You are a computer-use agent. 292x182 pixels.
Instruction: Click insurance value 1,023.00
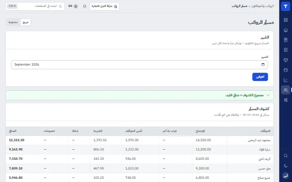pos(132,168)
